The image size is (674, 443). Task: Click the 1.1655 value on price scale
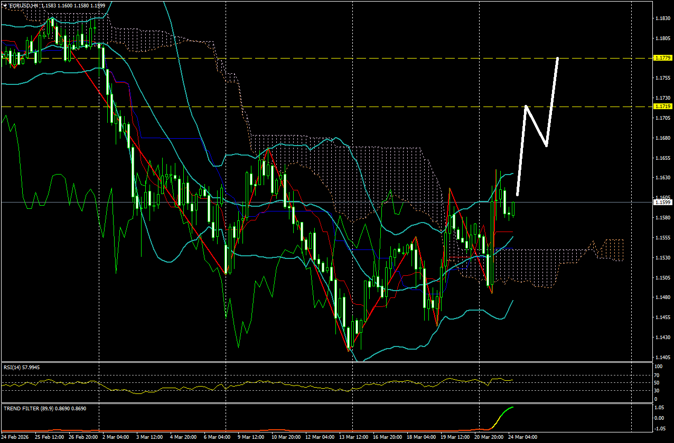(x=662, y=158)
